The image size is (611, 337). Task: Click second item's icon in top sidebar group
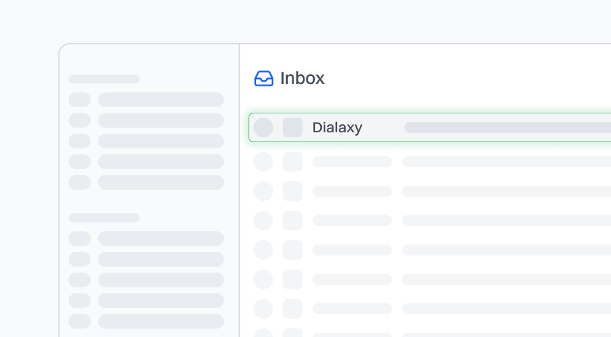(x=79, y=121)
